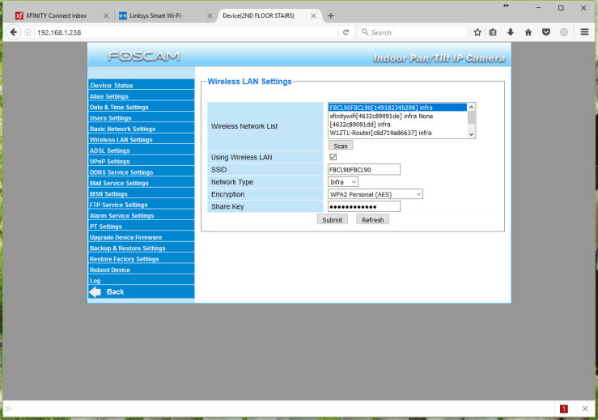The height and width of the screenshot is (420, 598).
Task: Click into the SSID text field
Action: point(363,169)
